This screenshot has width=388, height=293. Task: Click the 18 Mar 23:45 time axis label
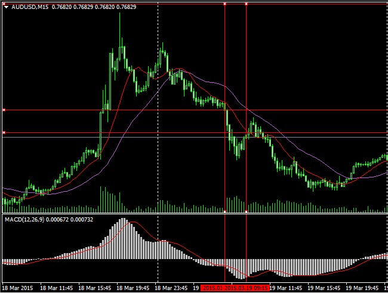173,288
